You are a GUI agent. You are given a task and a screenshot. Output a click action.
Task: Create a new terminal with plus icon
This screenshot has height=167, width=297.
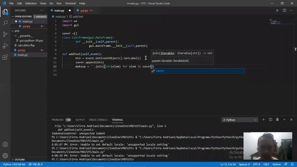(x=263, y=120)
